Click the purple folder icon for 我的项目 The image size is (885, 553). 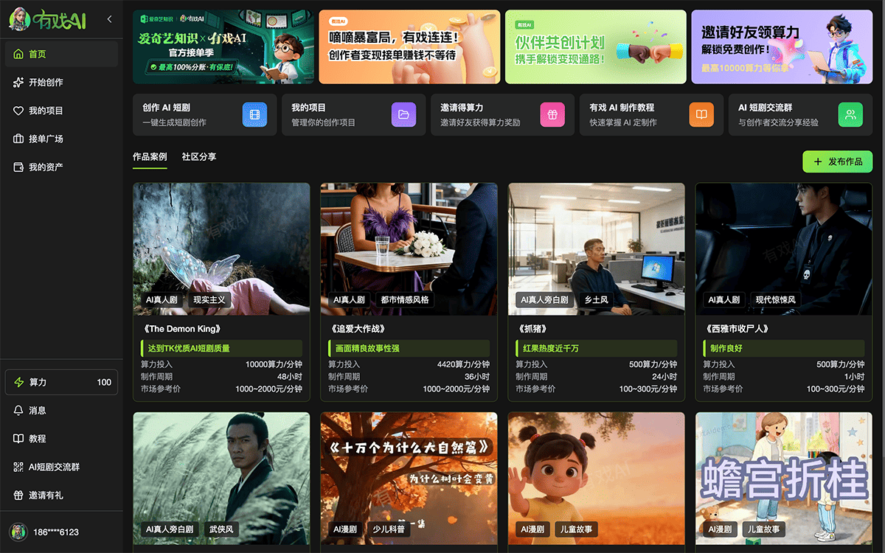coord(403,114)
